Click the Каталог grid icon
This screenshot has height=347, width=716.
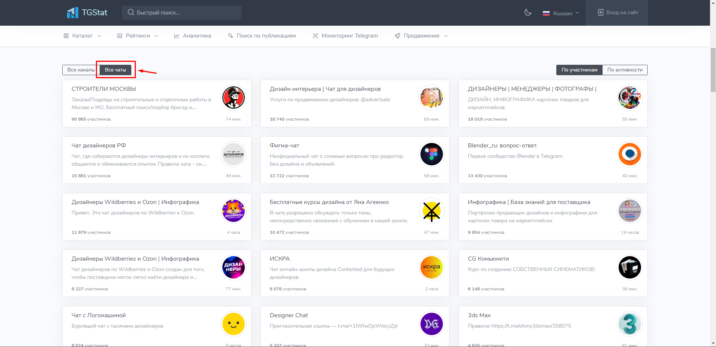(66, 36)
